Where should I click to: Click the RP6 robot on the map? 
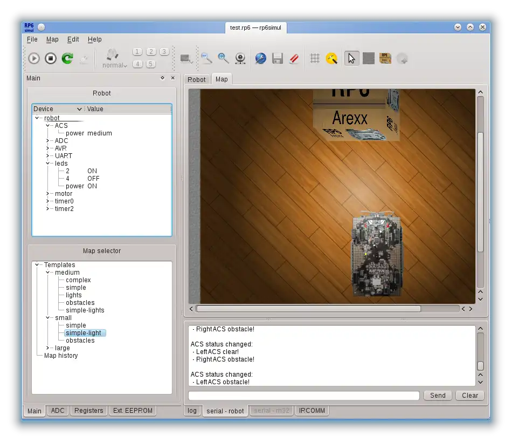(x=377, y=254)
